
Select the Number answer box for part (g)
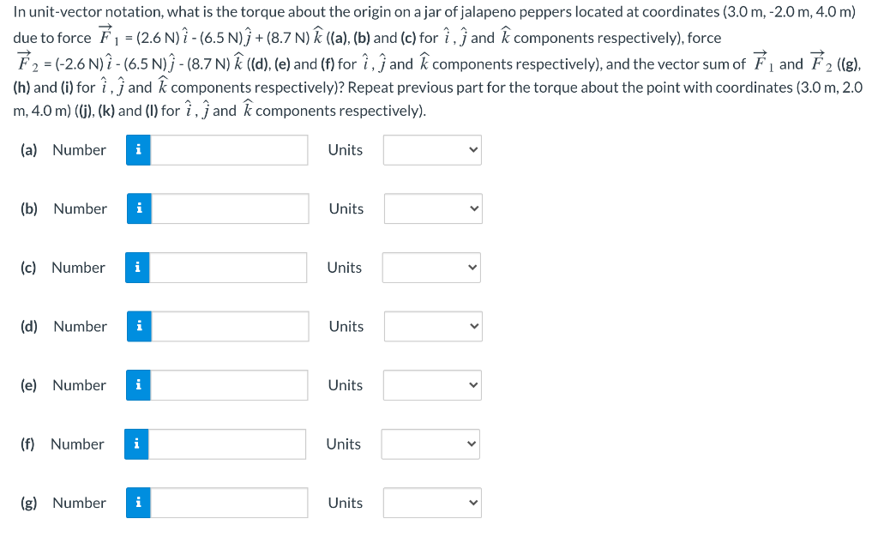pyautogui.click(x=229, y=503)
